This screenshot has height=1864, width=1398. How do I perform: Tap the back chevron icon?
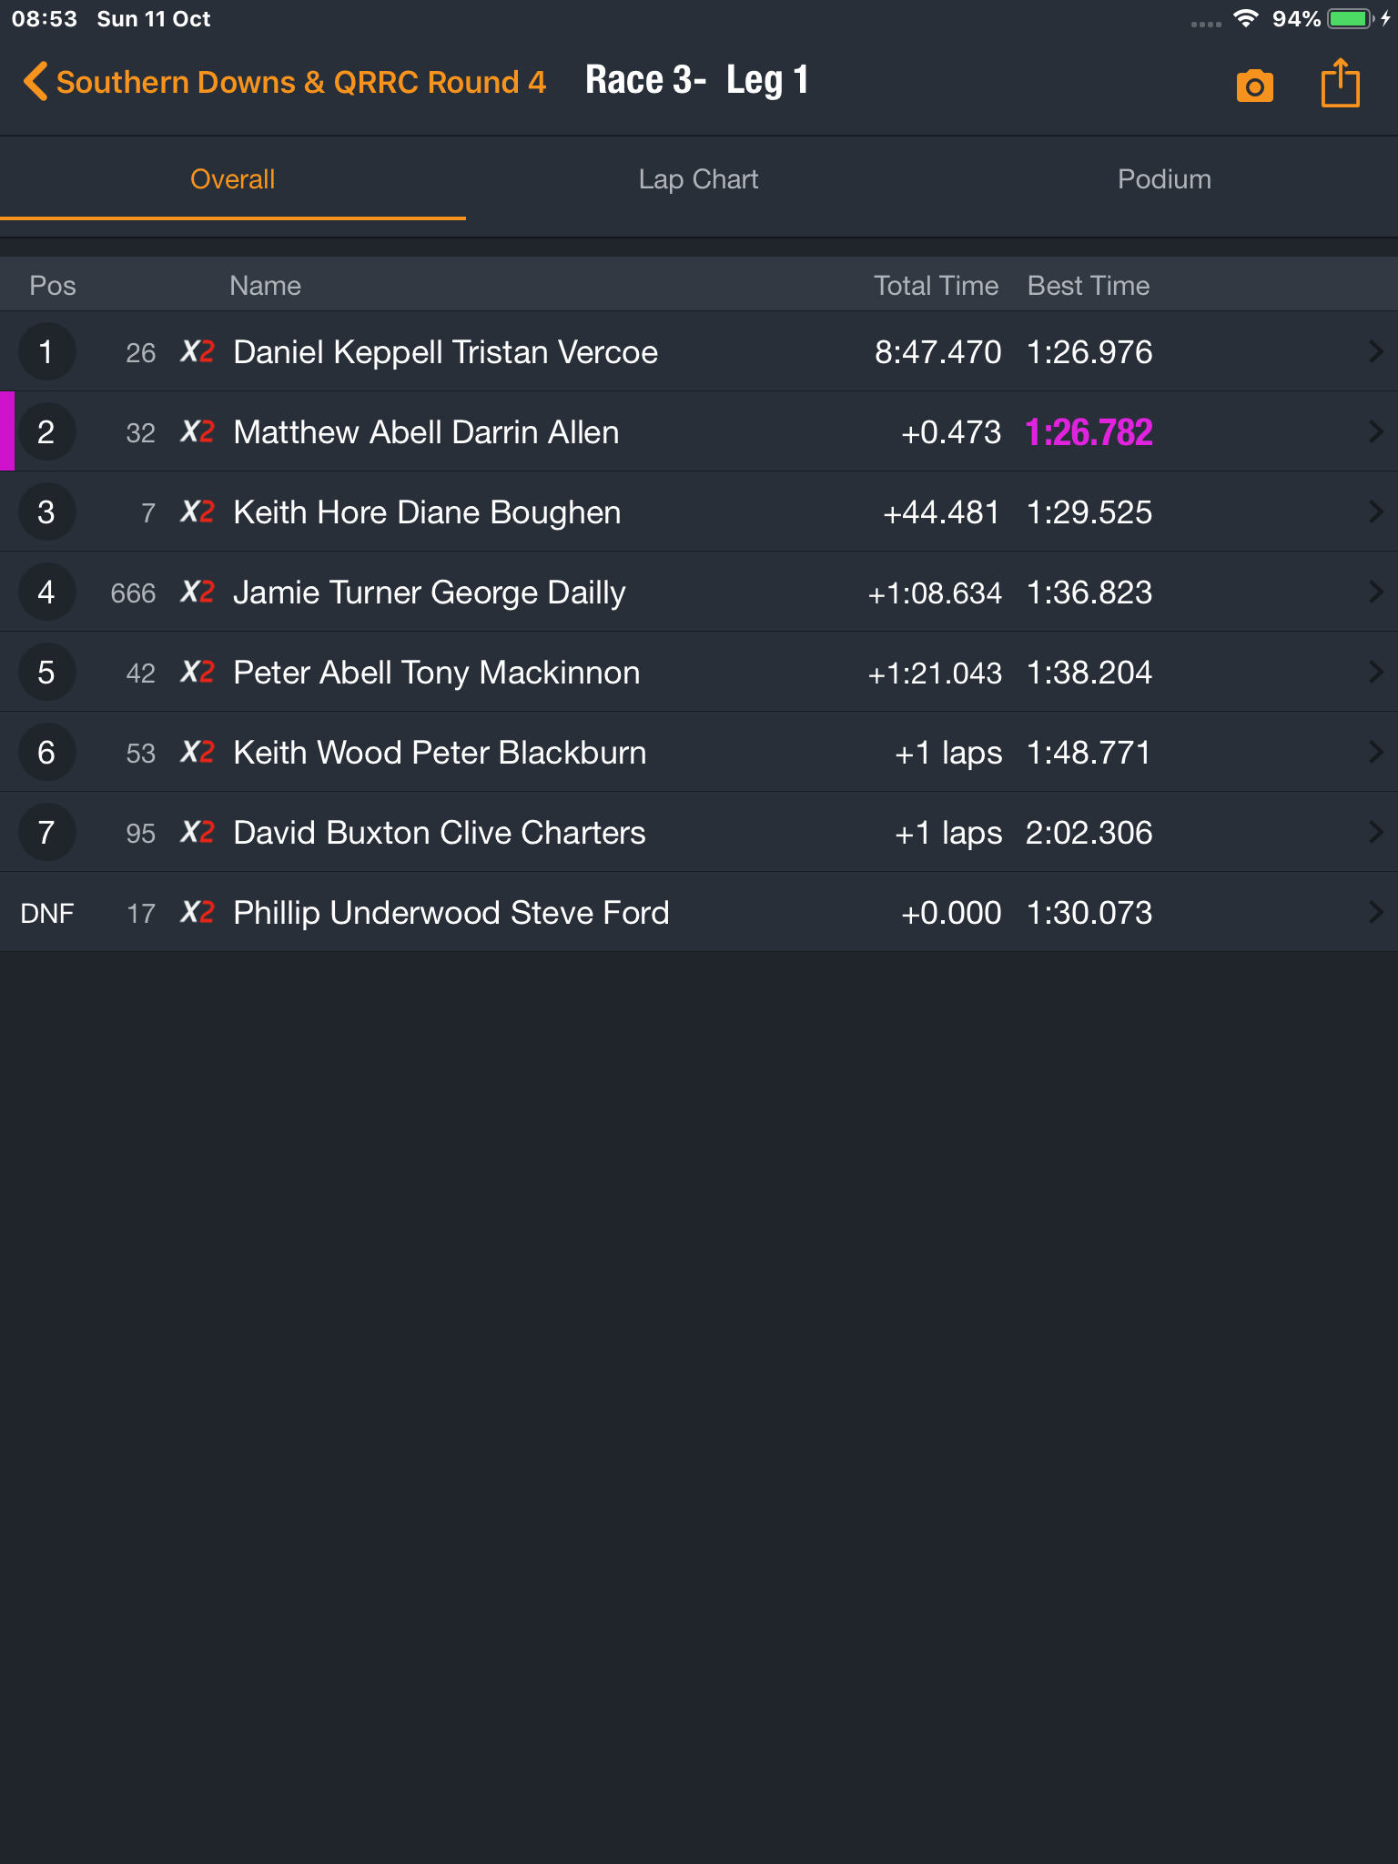(35, 81)
